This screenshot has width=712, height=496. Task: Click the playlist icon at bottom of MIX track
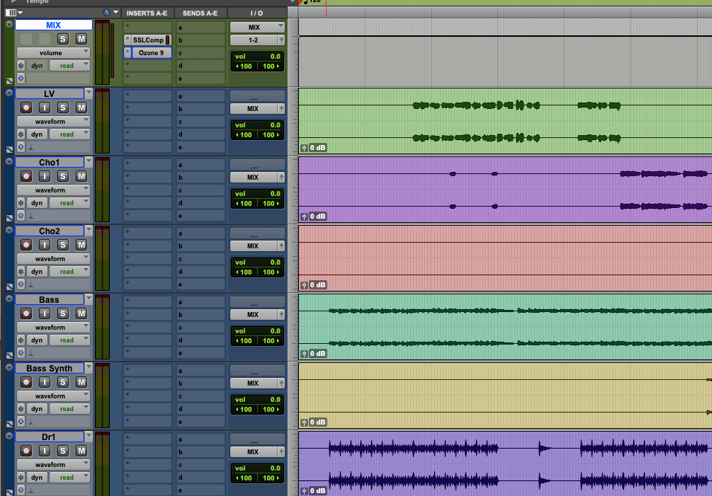[x=9, y=81]
